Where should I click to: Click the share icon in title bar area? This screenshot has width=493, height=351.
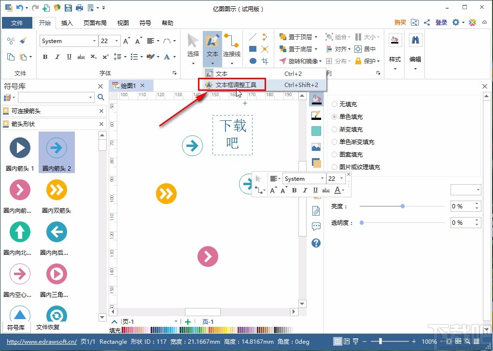427,22
